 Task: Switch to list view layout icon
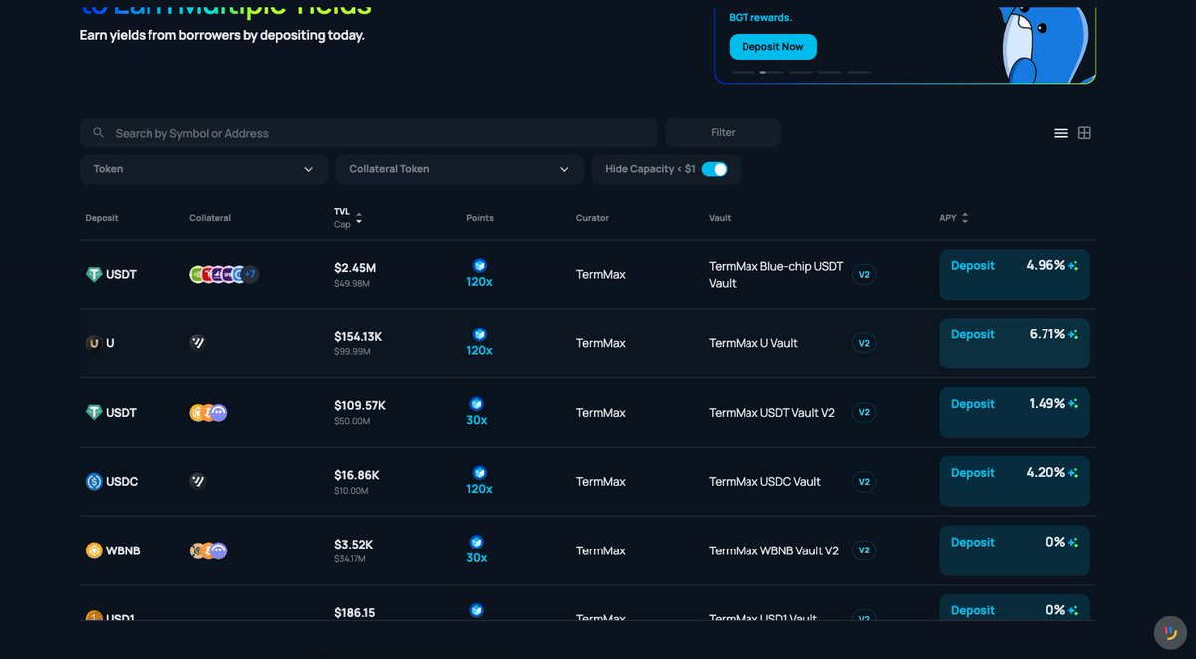pos(1061,133)
